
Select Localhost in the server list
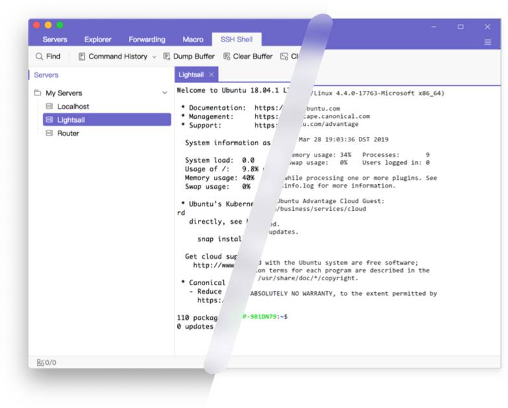point(73,106)
